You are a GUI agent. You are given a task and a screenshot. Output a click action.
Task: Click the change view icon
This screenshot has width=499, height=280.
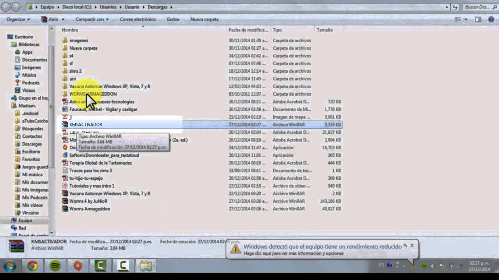(x=458, y=19)
